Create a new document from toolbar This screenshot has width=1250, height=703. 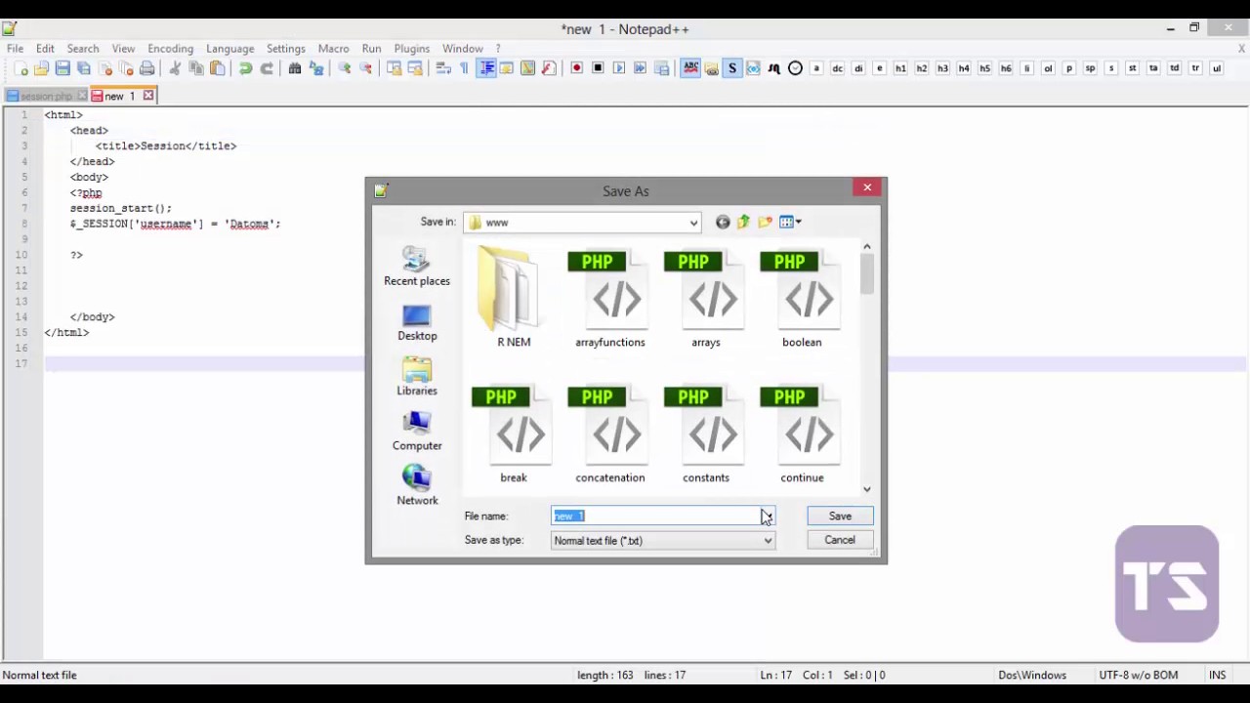(x=21, y=68)
